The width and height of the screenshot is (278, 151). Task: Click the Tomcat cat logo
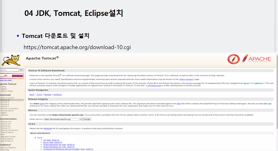pyautogui.click(x=11, y=60)
